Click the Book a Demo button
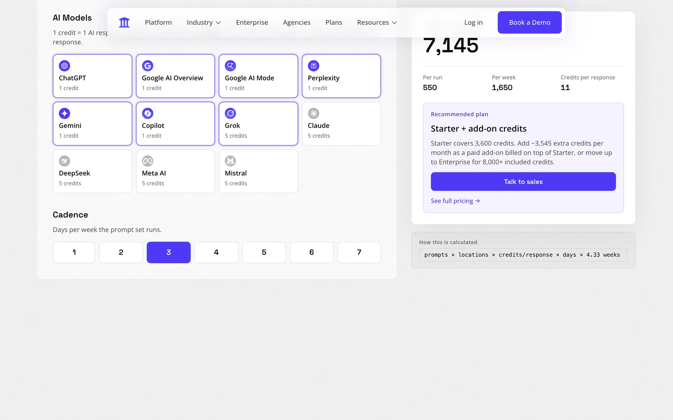 (x=530, y=23)
